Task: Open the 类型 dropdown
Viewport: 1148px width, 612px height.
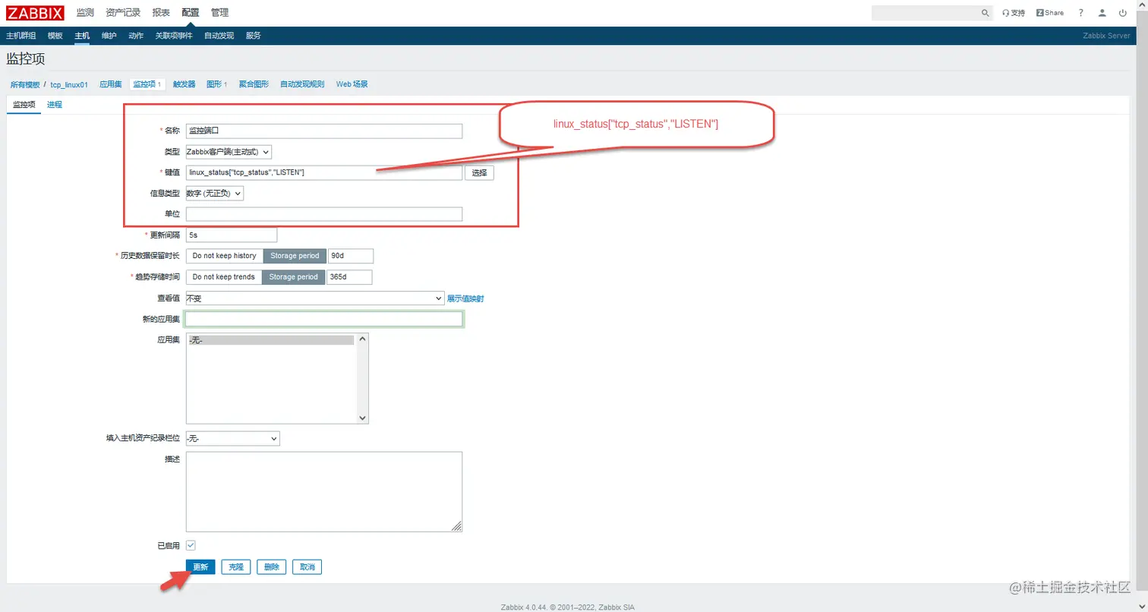Action: [229, 152]
